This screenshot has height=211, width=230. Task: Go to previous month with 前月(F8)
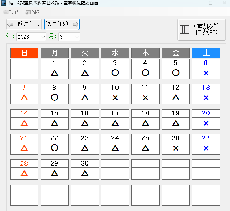[x=24, y=25]
